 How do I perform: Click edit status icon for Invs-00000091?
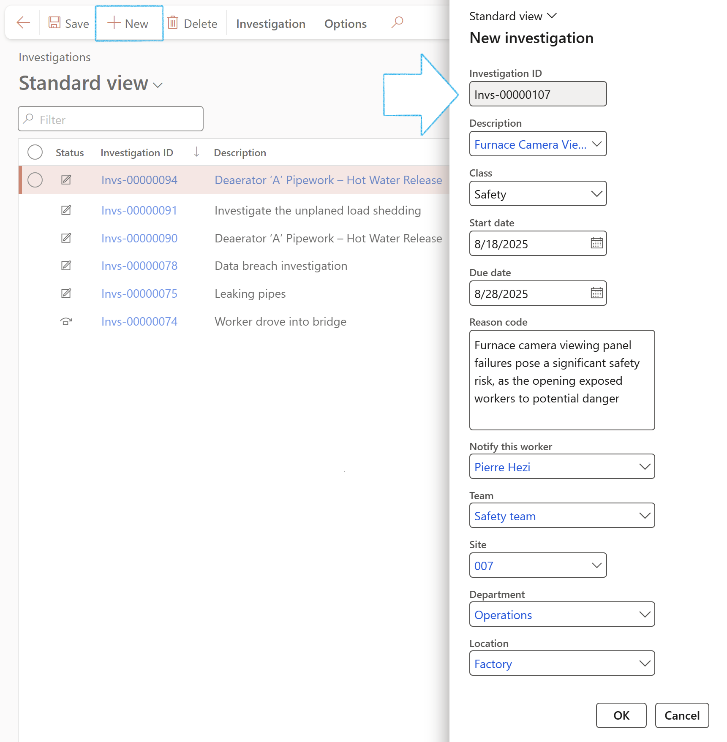point(66,210)
